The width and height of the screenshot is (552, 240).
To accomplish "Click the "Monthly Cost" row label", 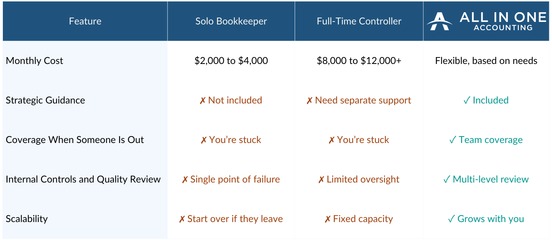I will [34, 61].
